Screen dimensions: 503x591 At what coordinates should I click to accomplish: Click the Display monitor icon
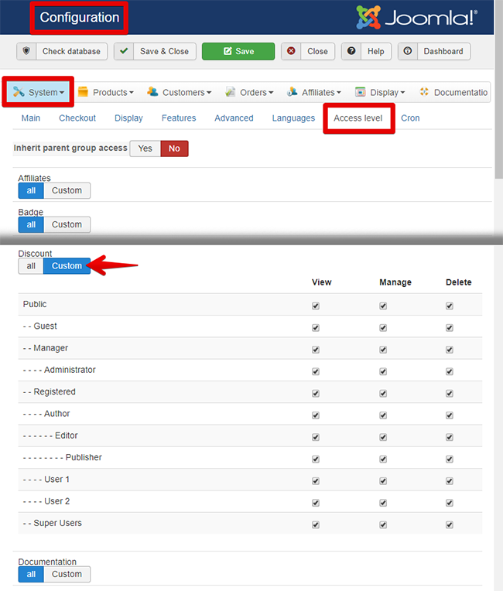[x=361, y=91]
